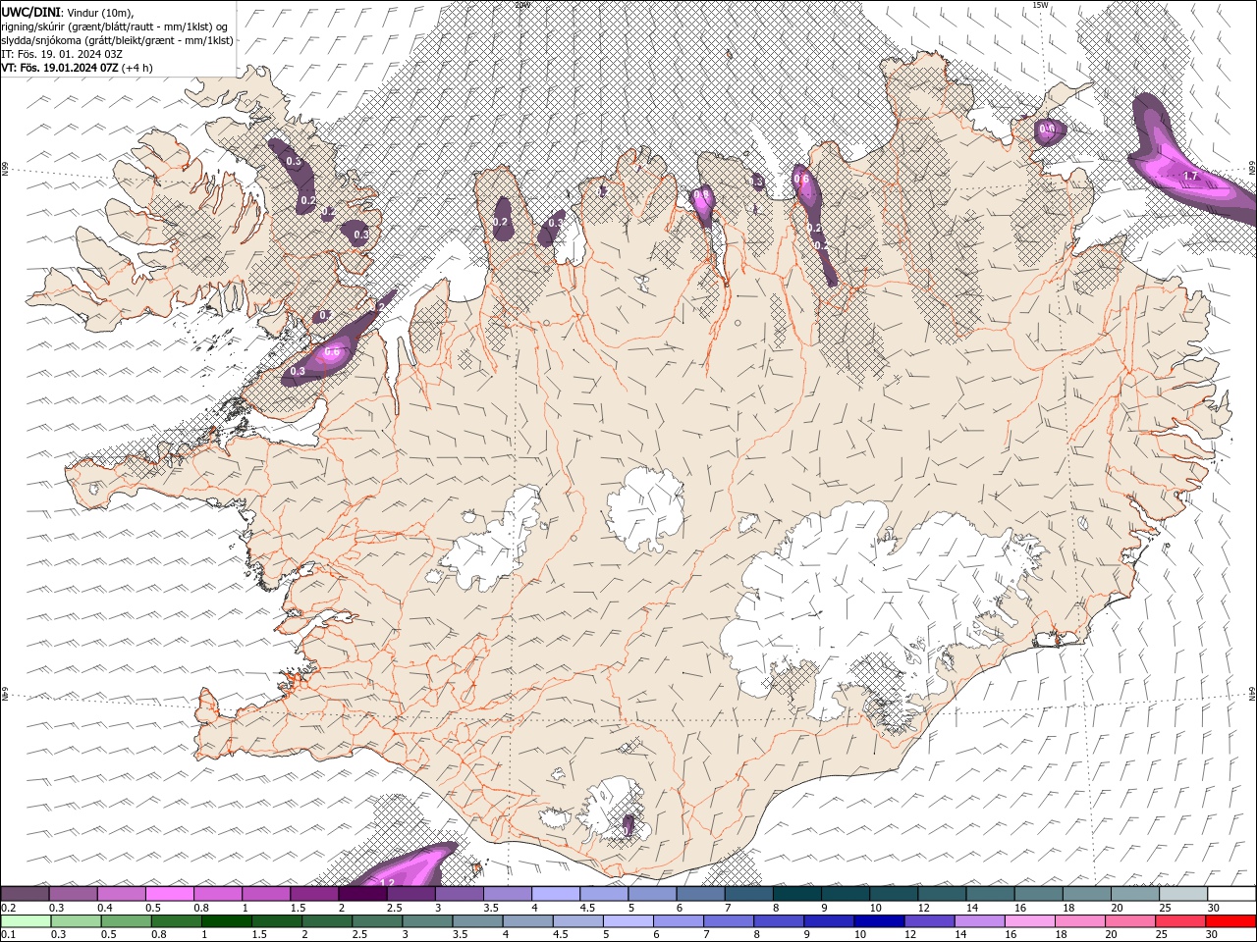Screen dimensions: 1257x942
Task: Pick the navy blue swatch labeled 10, lower row
Action: (879, 921)
